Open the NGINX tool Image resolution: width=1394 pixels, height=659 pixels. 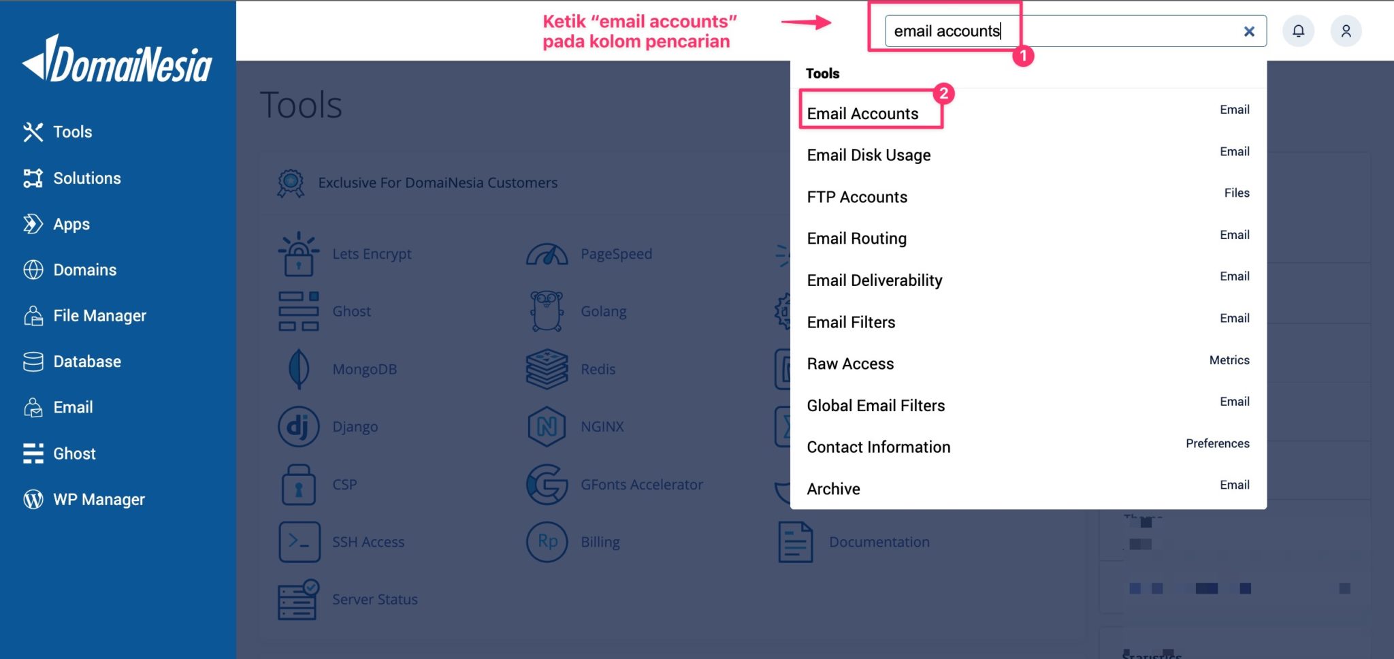click(602, 426)
